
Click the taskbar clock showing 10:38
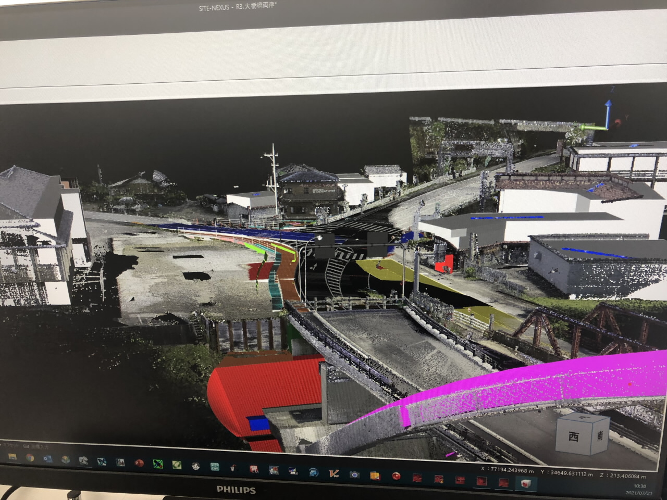pyautogui.click(x=639, y=486)
